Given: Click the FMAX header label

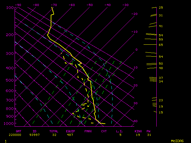Looking at the screenshot, I should coord(88,131).
